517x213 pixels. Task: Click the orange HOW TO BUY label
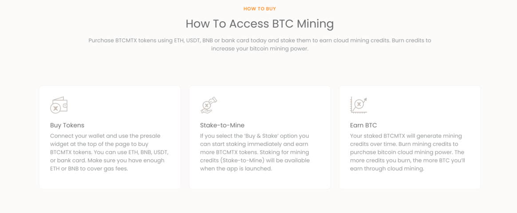(x=260, y=8)
